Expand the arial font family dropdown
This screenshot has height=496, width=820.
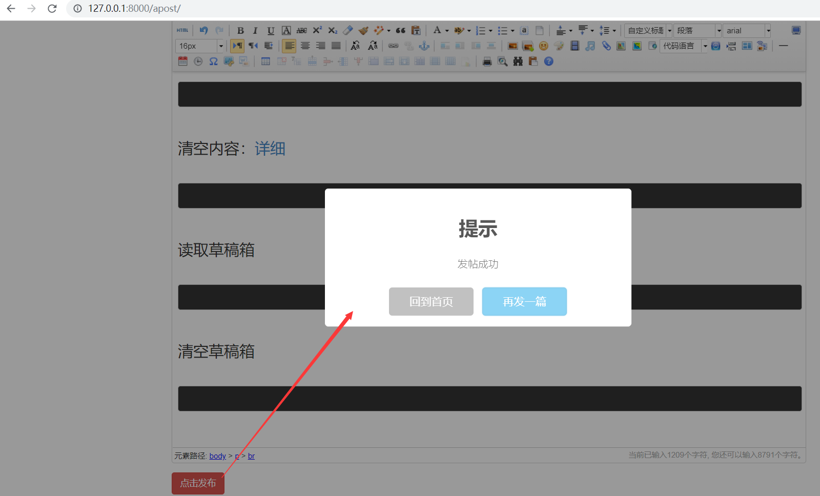(x=768, y=30)
